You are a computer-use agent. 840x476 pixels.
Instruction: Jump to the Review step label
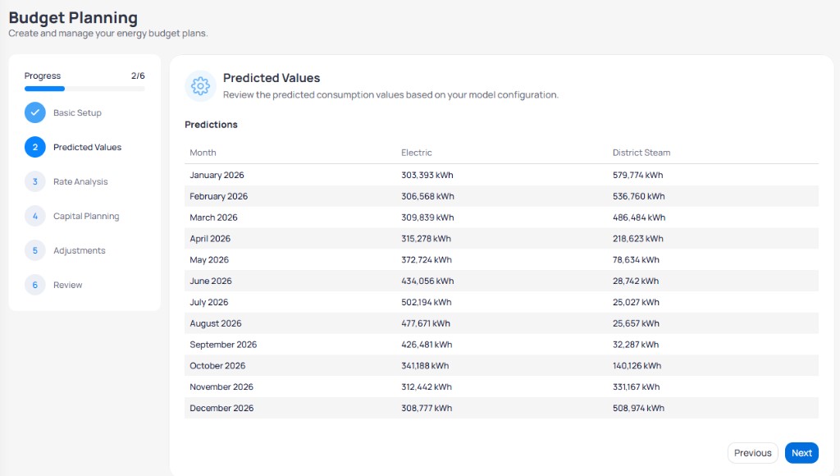(x=67, y=285)
